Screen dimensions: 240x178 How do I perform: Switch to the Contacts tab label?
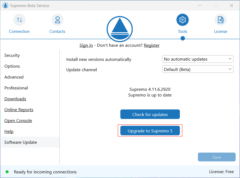tap(57, 32)
